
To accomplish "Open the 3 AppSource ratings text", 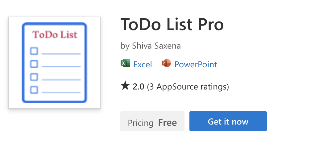I will coord(188,87).
